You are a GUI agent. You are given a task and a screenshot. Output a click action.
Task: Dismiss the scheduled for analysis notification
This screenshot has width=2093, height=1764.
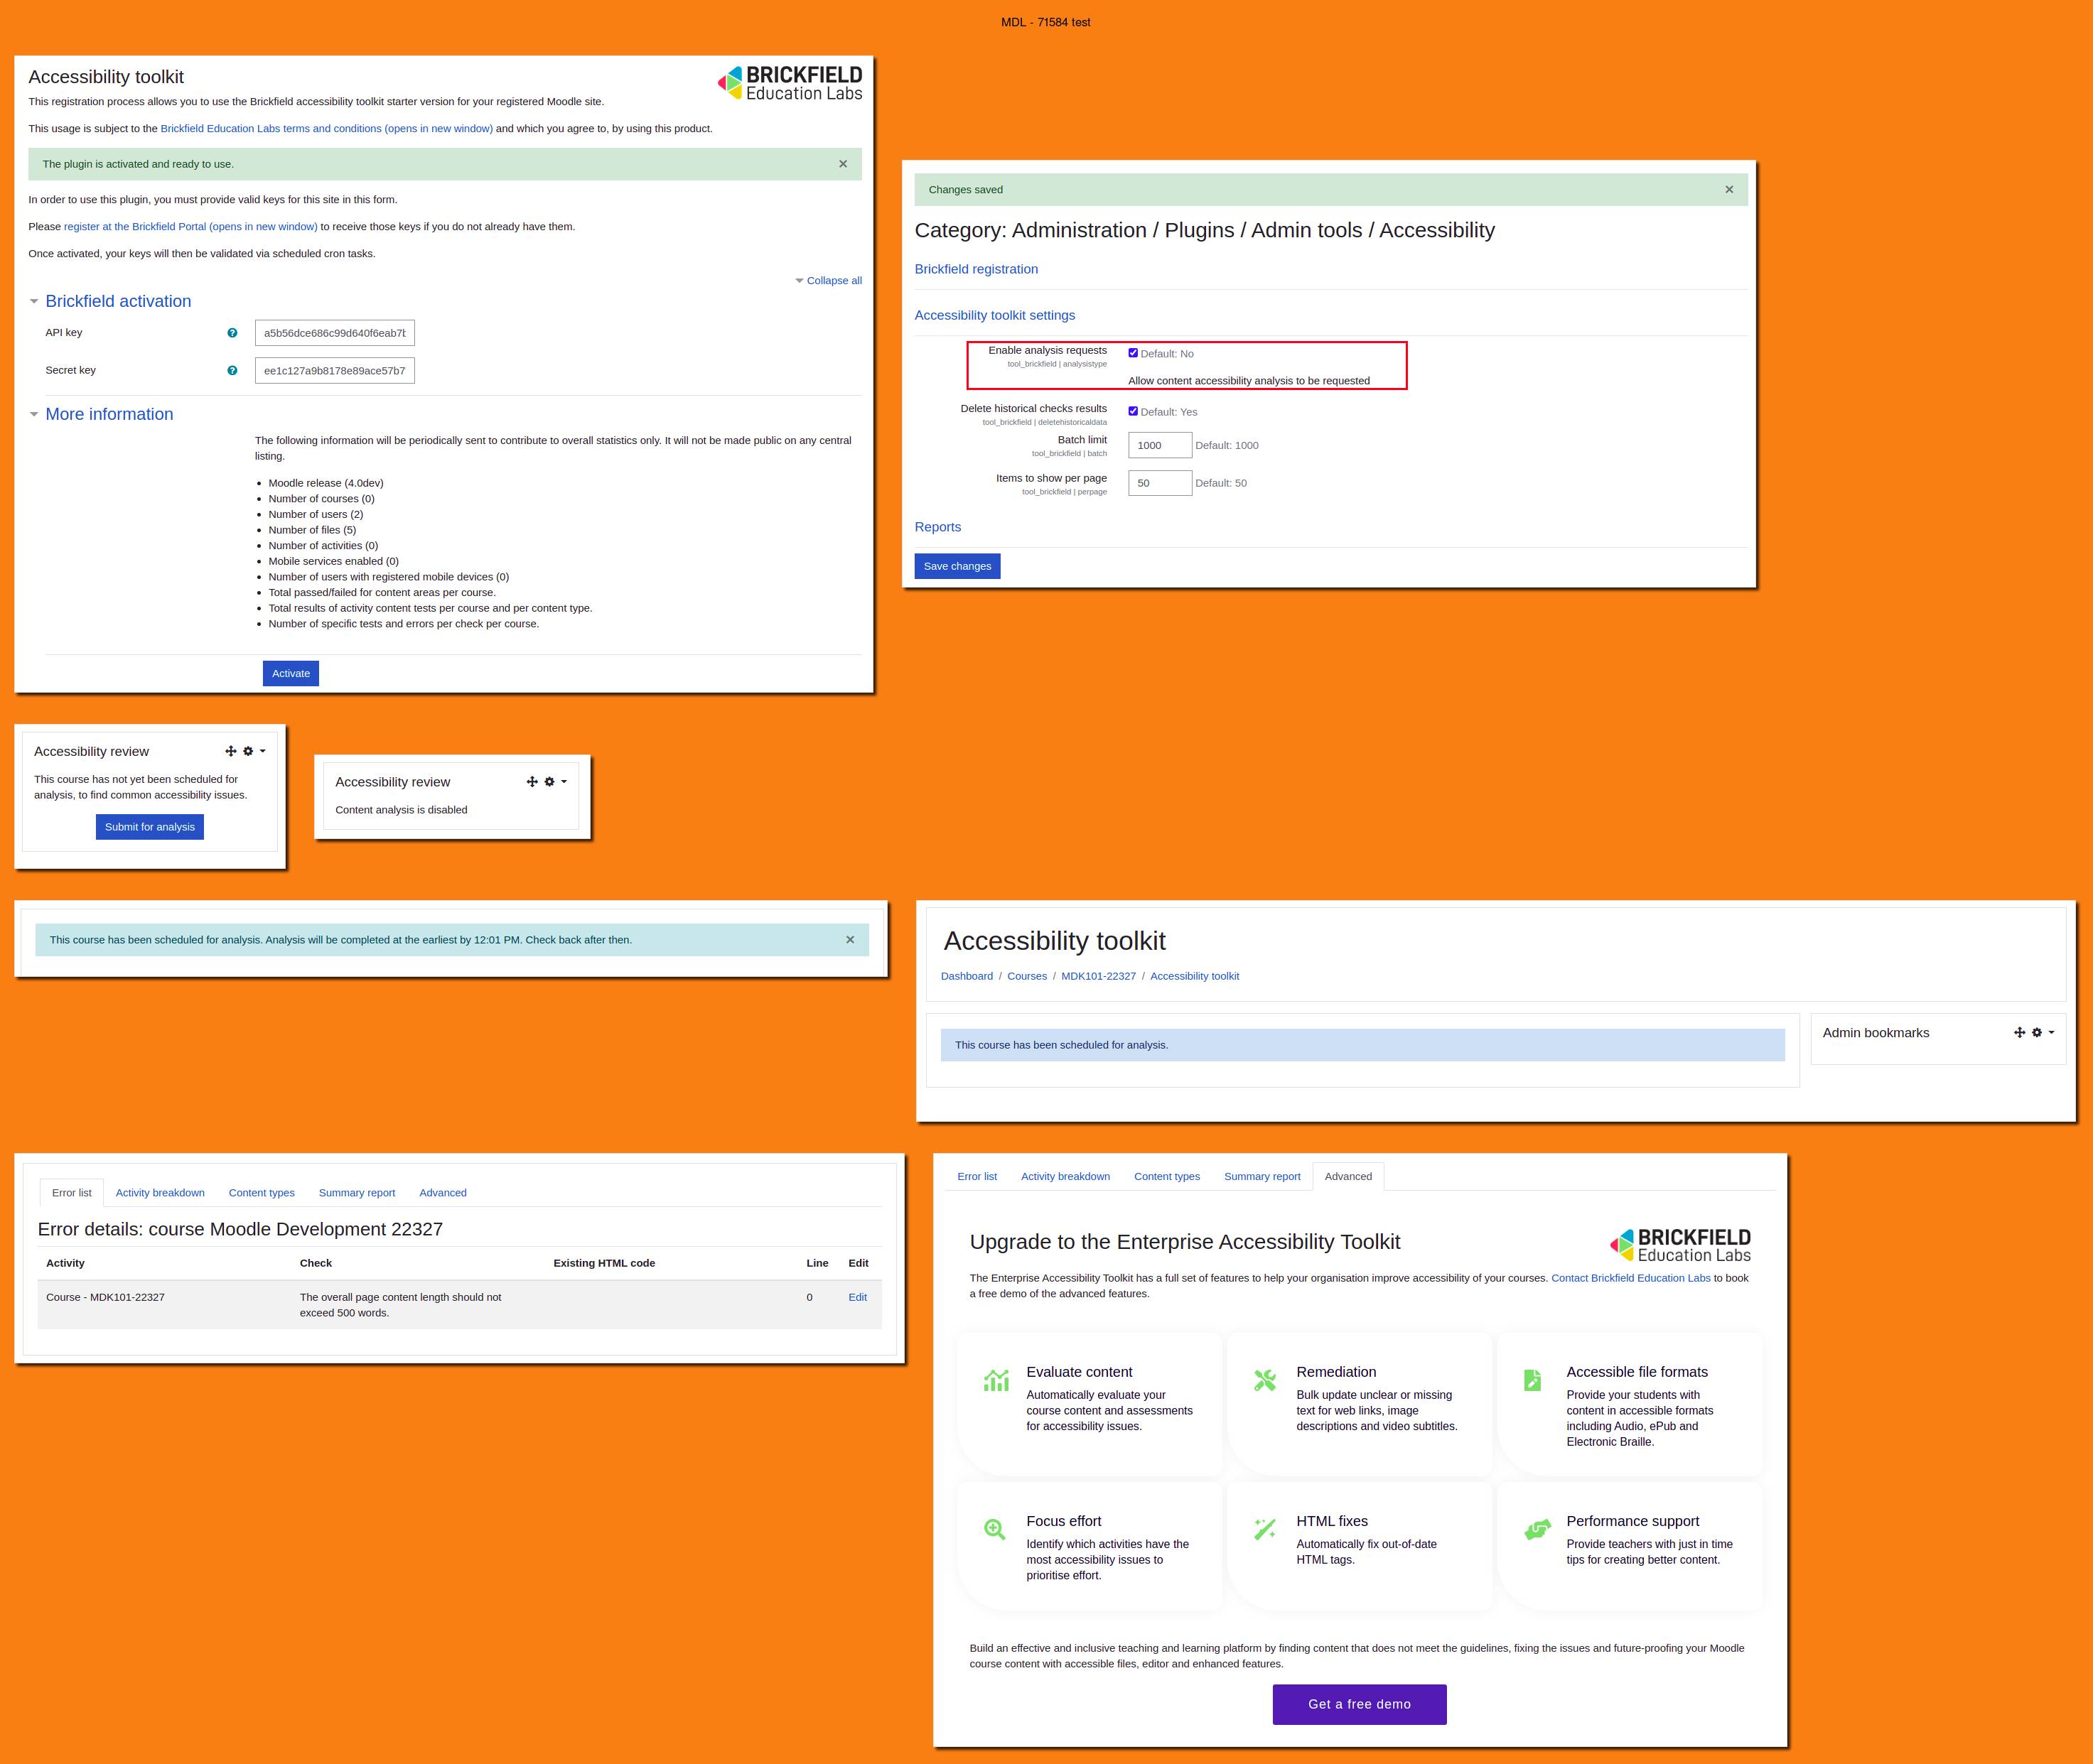[x=849, y=939]
